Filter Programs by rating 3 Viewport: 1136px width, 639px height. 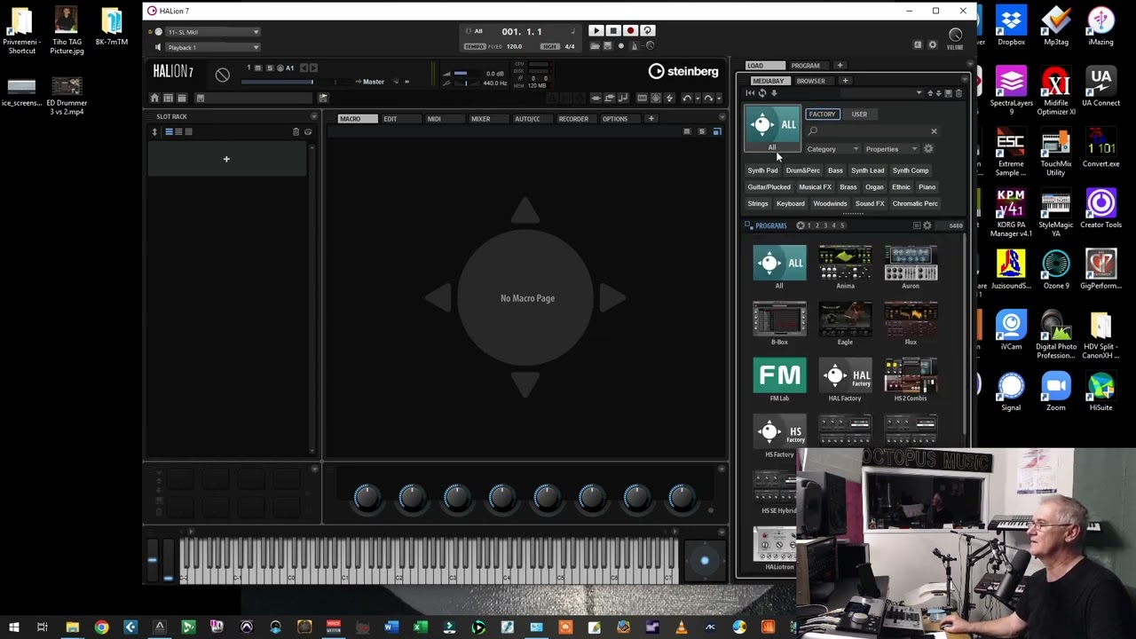point(825,225)
